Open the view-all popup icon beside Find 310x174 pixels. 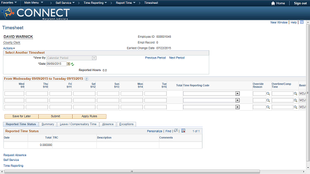(176, 131)
